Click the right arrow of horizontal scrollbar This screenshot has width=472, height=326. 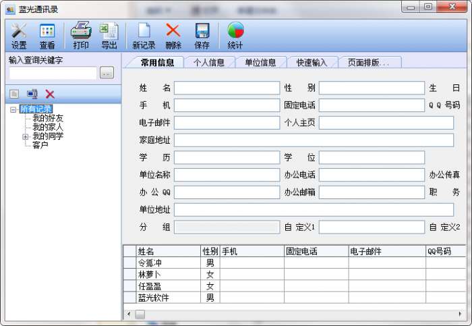point(461,314)
